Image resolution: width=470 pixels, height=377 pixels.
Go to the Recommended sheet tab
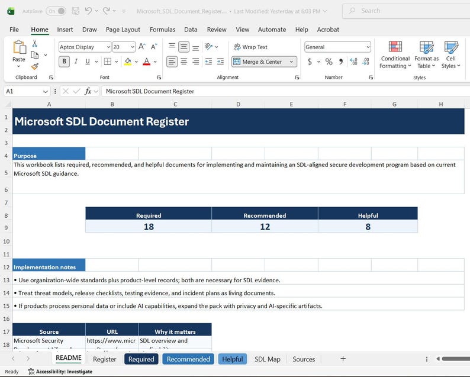pos(188,359)
